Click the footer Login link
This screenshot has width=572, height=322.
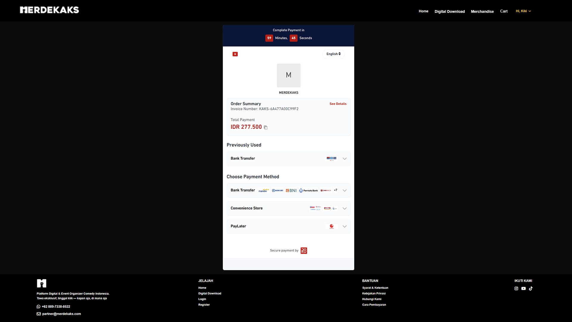click(202, 299)
